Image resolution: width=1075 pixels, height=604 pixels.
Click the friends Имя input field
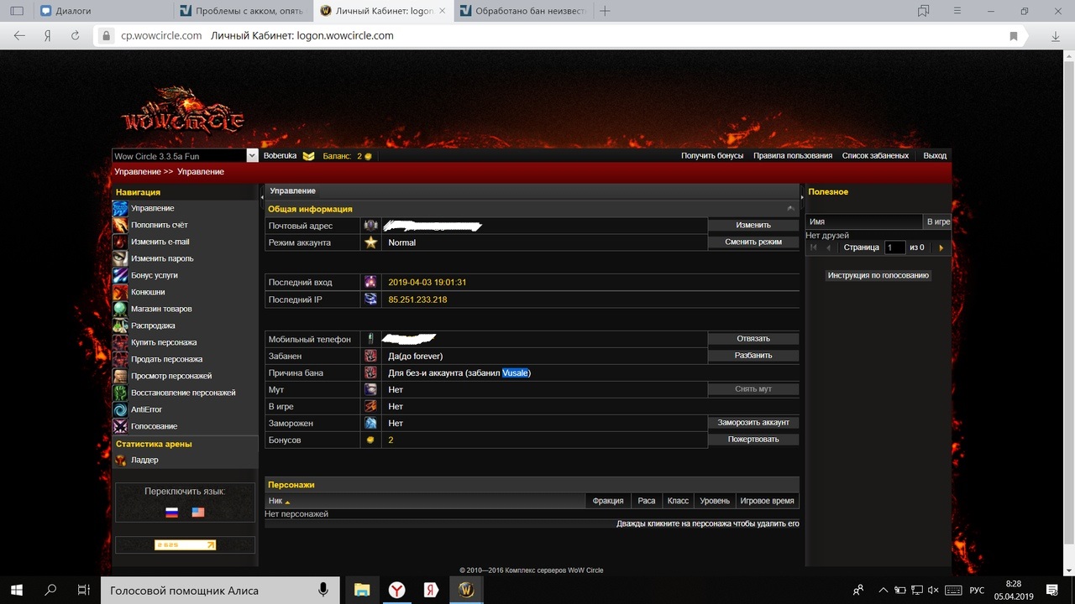pyautogui.click(x=863, y=221)
